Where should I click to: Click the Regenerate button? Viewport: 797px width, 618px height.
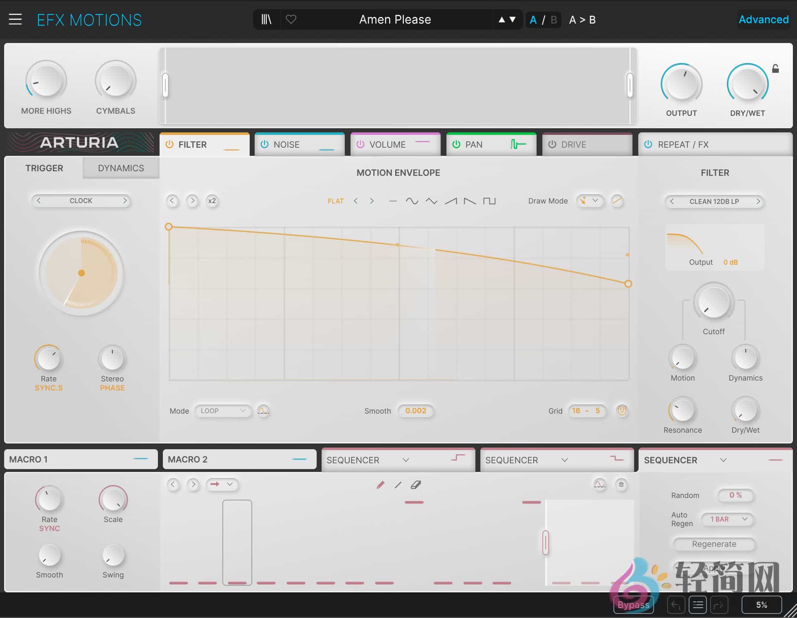click(x=713, y=544)
